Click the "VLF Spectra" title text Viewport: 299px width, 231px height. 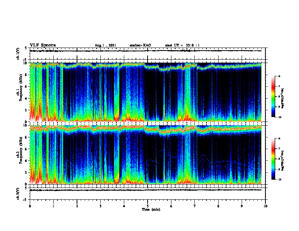[43, 45]
